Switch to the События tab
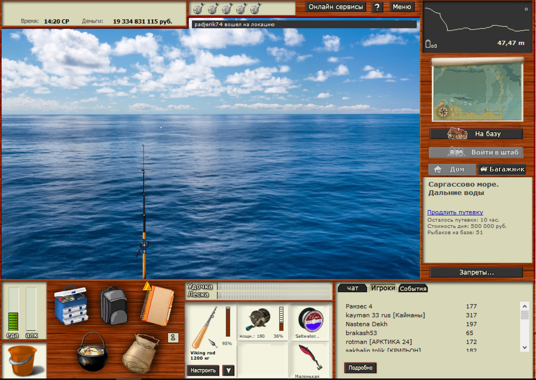The image size is (536, 380). (x=413, y=288)
